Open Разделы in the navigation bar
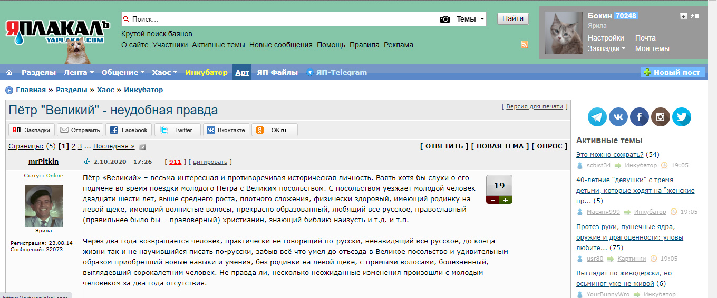This screenshot has width=717, height=298. (38, 72)
